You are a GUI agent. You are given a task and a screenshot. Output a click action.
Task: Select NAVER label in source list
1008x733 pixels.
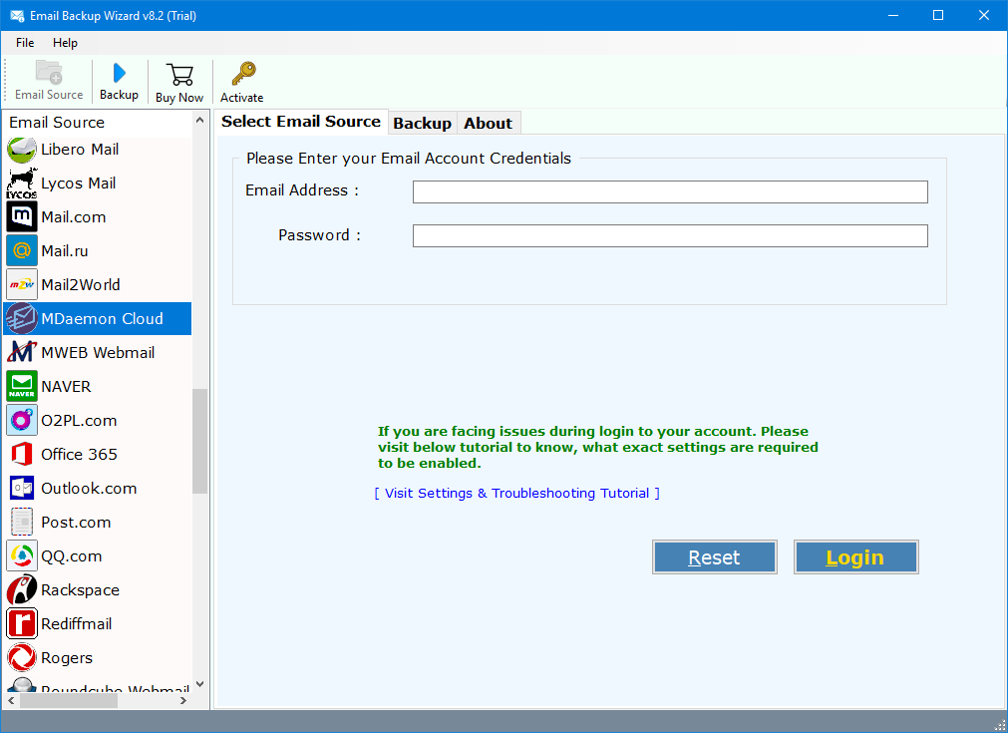[66, 386]
